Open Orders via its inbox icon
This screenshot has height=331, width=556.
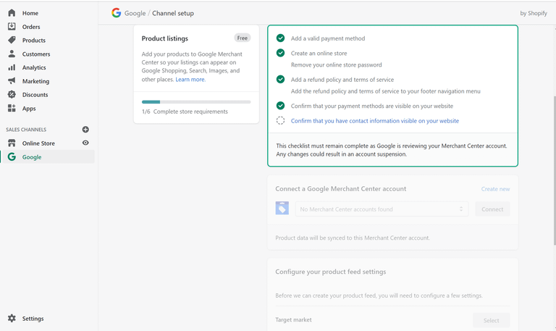click(12, 27)
